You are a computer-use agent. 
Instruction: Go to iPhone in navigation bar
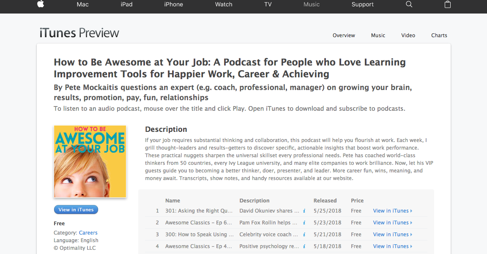pos(173,4)
